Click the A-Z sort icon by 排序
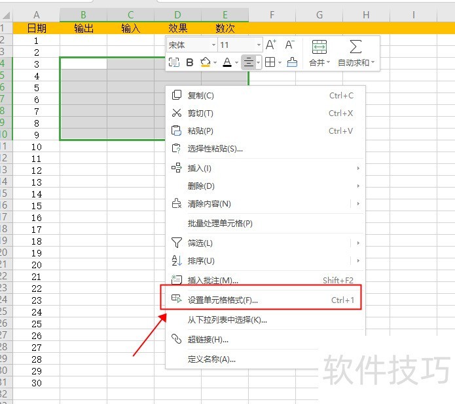Image resolution: width=455 pixels, height=404 pixels. (x=176, y=260)
